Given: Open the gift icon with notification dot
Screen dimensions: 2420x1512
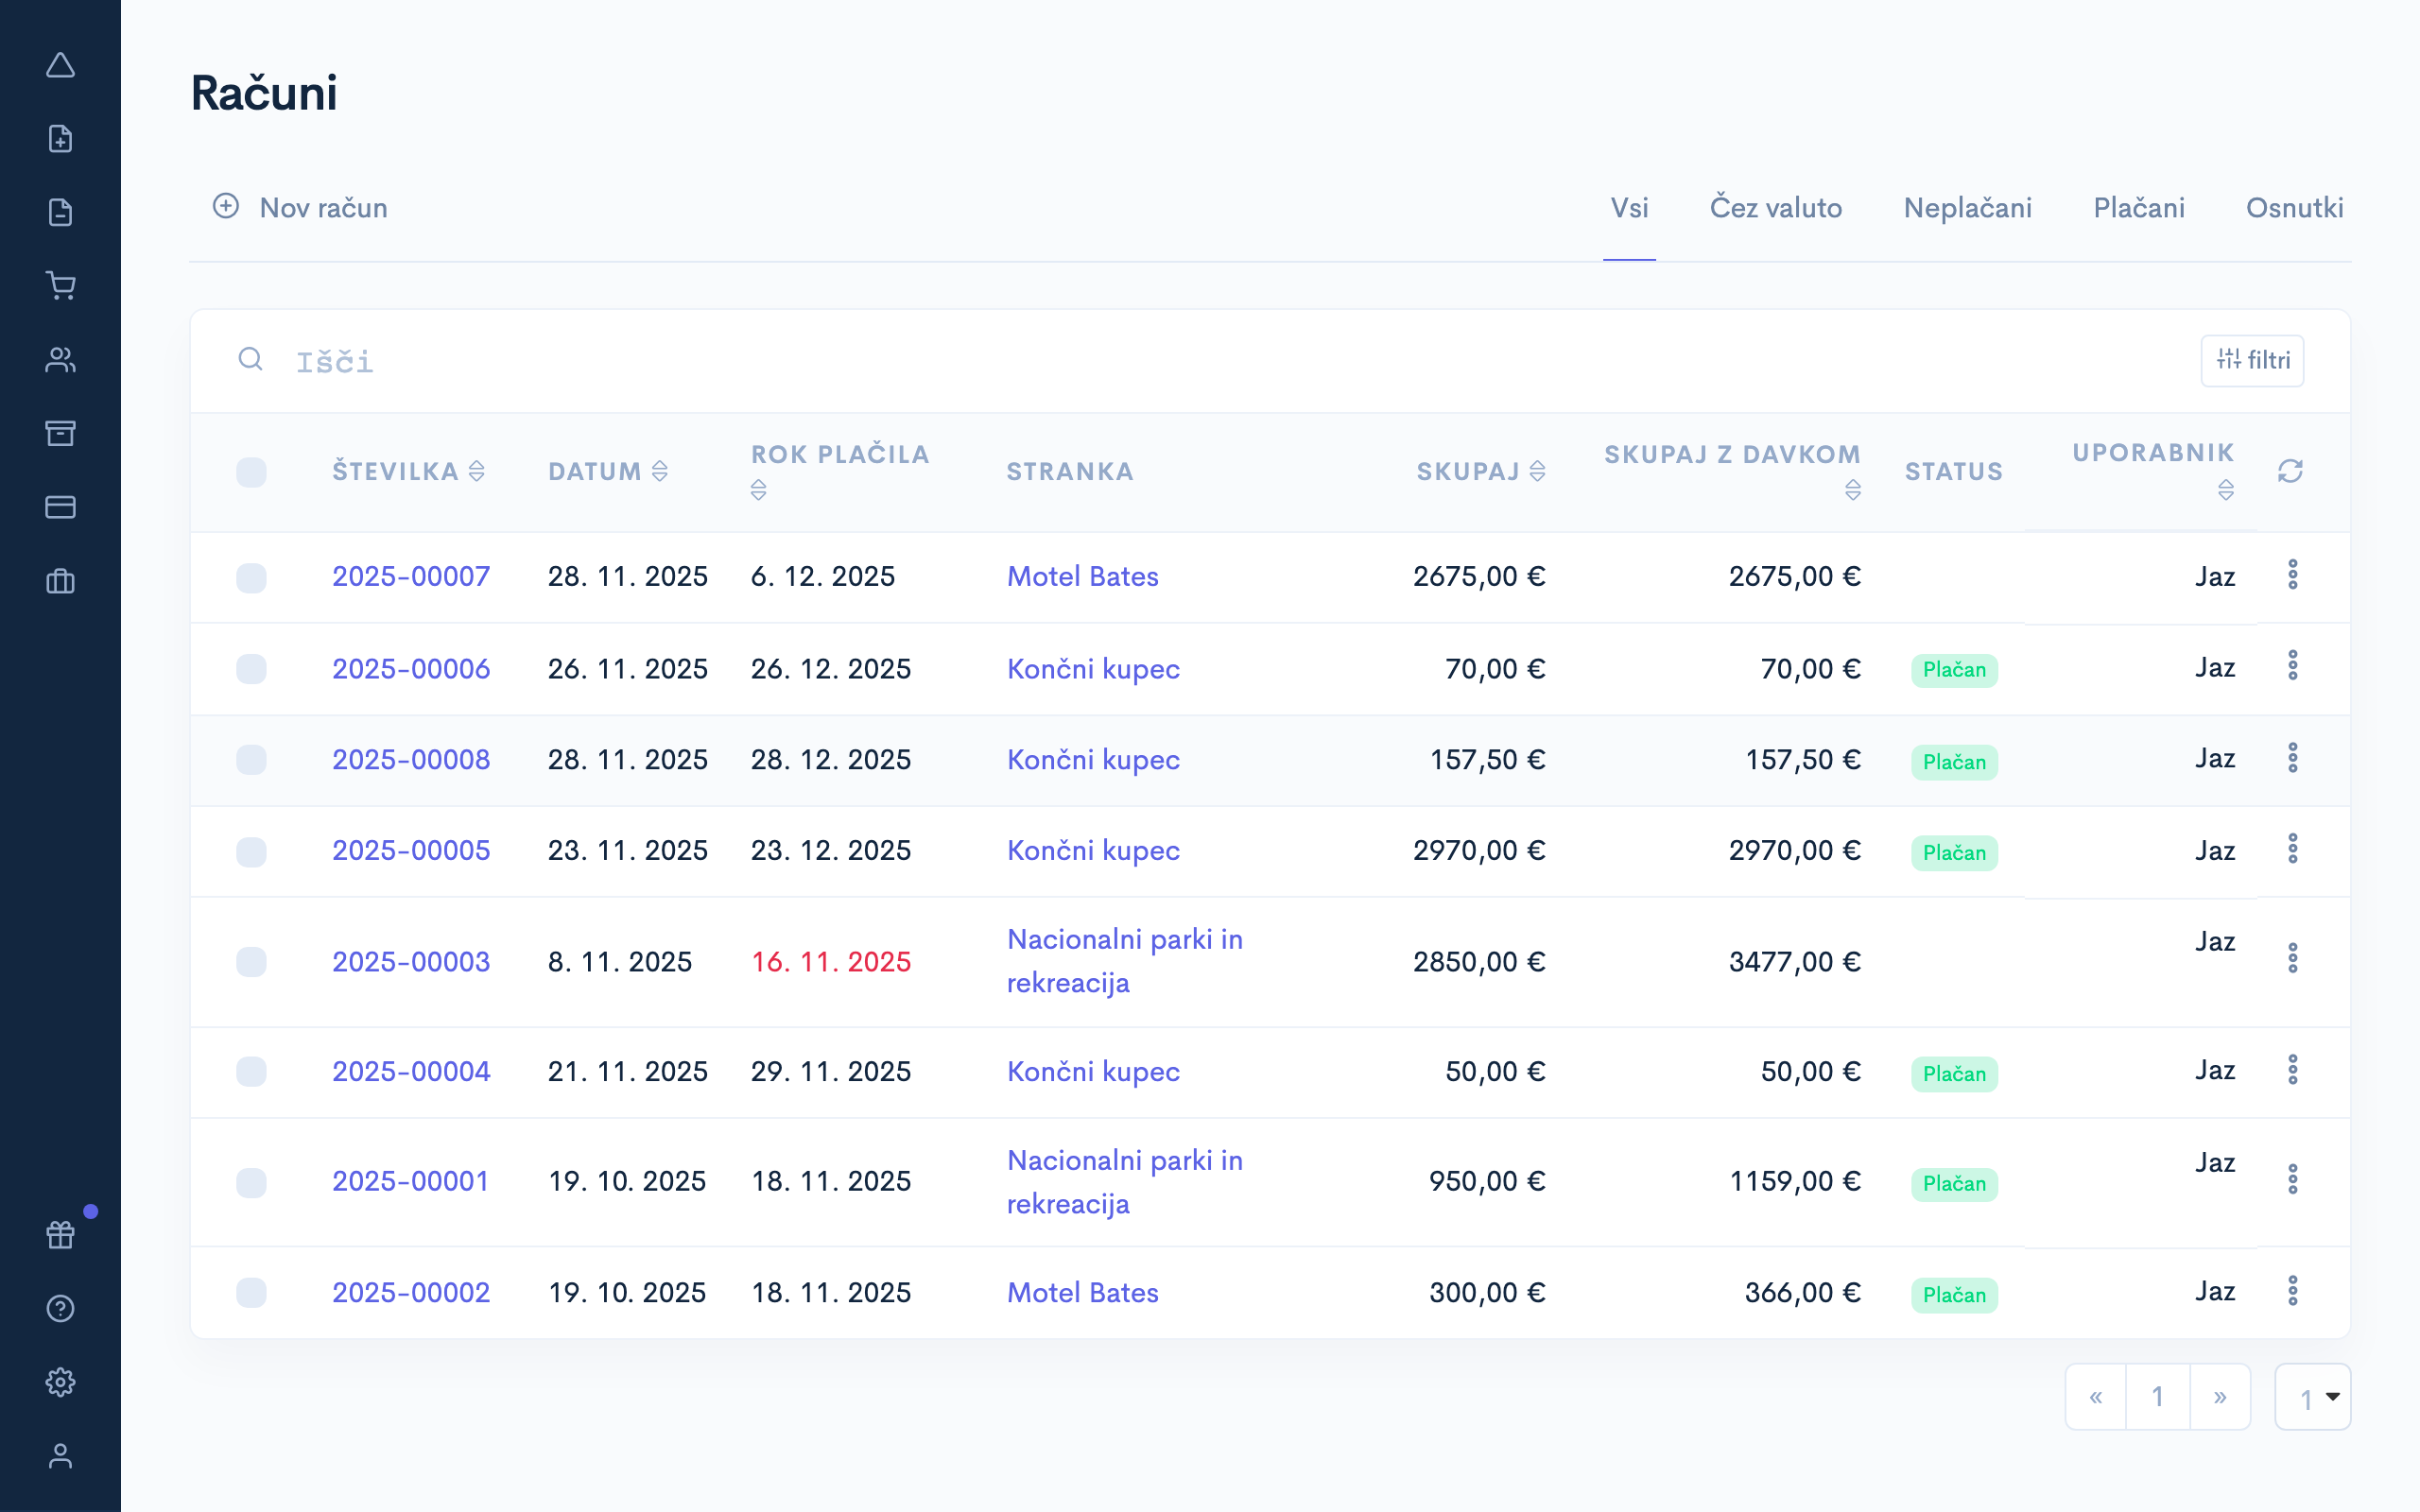Looking at the screenshot, I should (60, 1234).
